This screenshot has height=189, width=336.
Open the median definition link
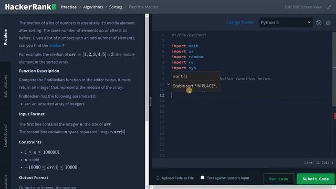(x=56, y=46)
